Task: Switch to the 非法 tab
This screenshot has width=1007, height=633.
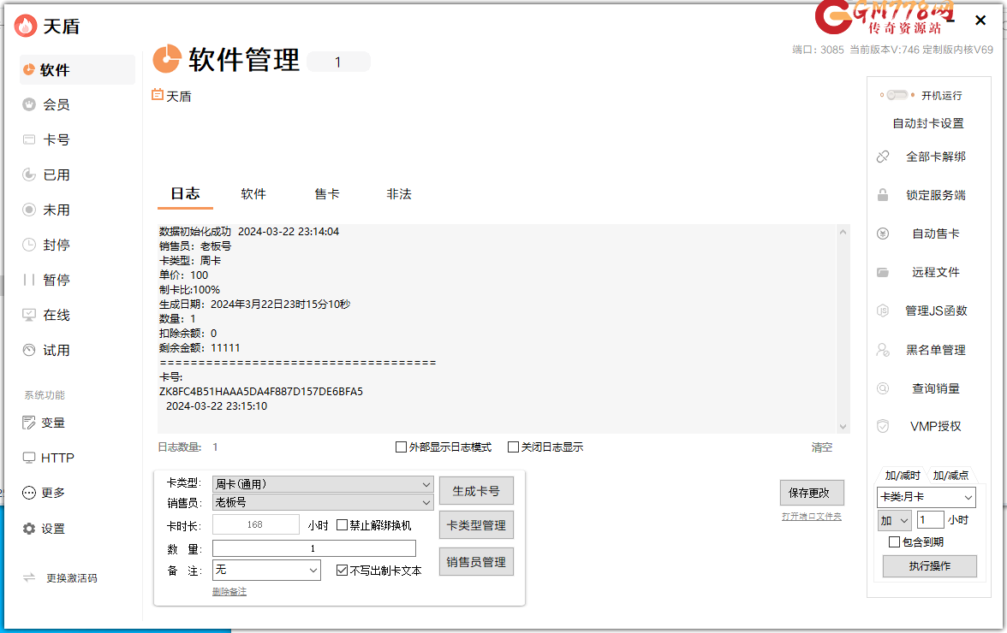Action: click(x=399, y=194)
